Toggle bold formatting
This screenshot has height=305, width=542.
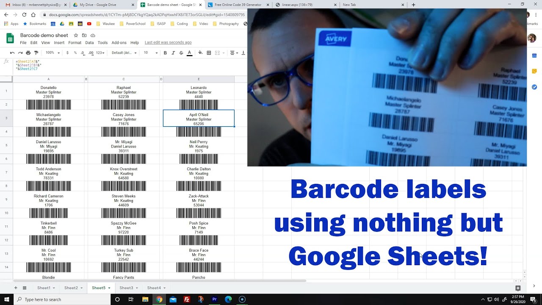165,53
